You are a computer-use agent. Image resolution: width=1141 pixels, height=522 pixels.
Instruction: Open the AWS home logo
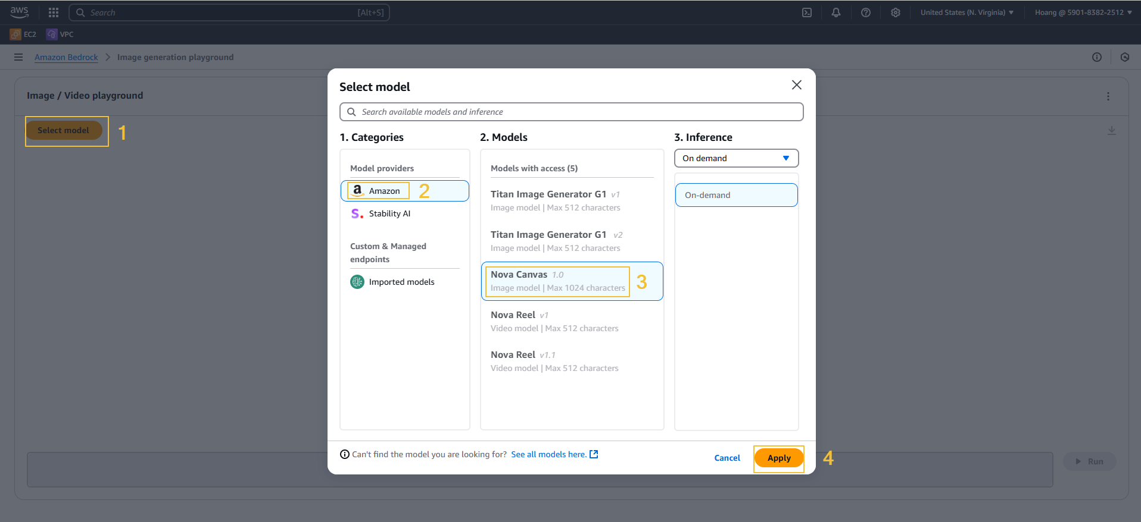[x=19, y=12]
